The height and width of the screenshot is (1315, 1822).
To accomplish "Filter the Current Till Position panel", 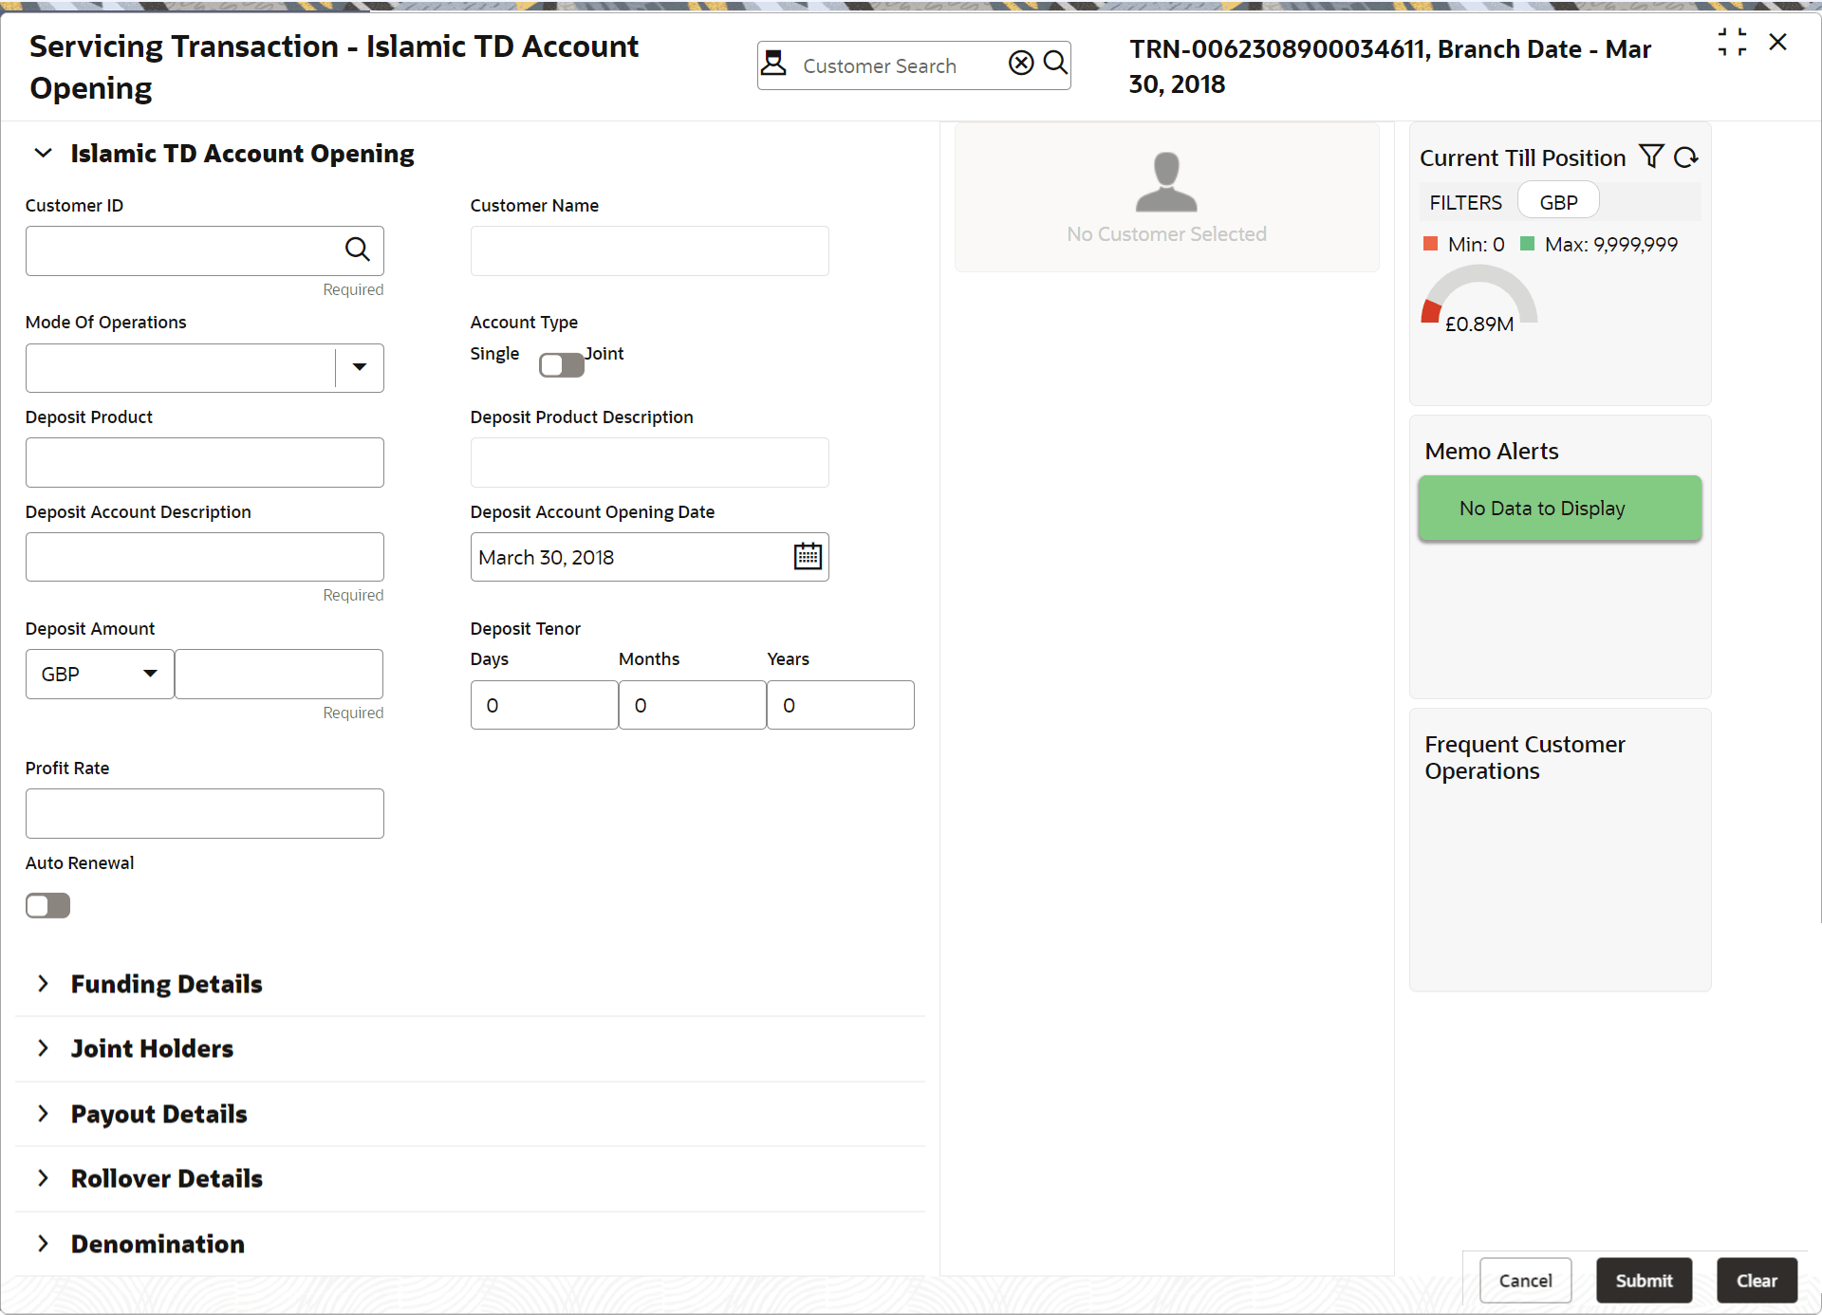I will click(x=1651, y=156).
